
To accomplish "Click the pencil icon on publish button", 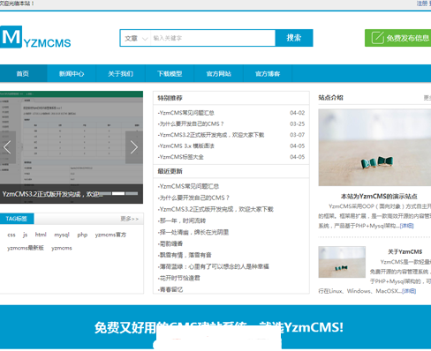I will (x=377, y=38).
